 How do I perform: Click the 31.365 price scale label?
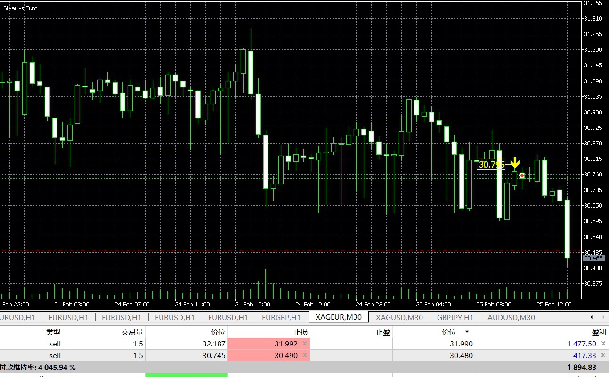pyautogui.click(x=593, y=3)
